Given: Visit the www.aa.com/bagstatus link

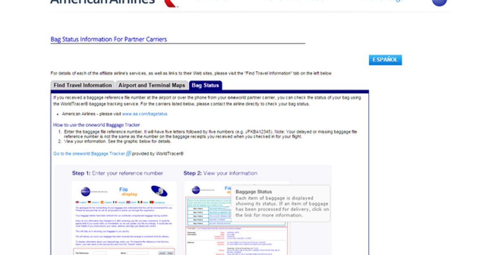Looking at the screenshot, I should pyautogui.click(x=145, y=114).
